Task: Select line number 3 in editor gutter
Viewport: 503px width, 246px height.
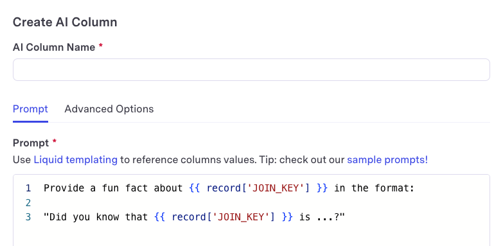Action: 28,217
